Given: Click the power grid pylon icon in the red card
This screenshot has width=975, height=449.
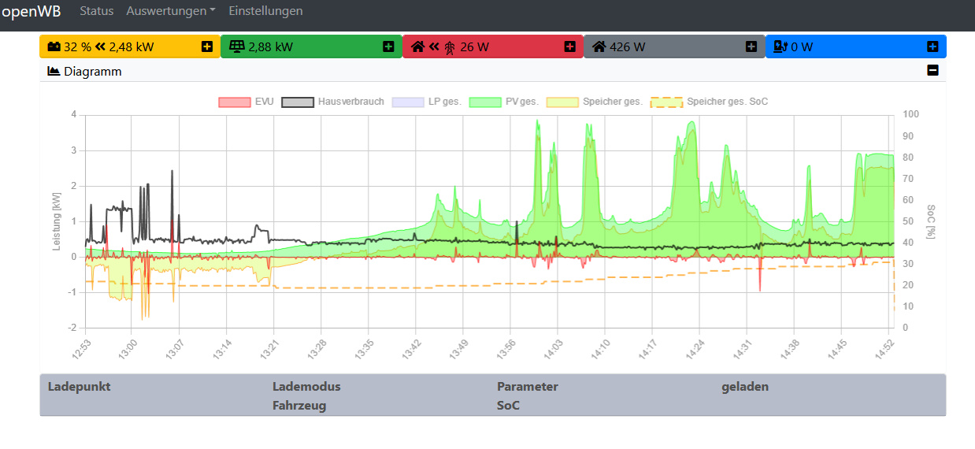Looking at the screenshot, I should coord(450,46).
